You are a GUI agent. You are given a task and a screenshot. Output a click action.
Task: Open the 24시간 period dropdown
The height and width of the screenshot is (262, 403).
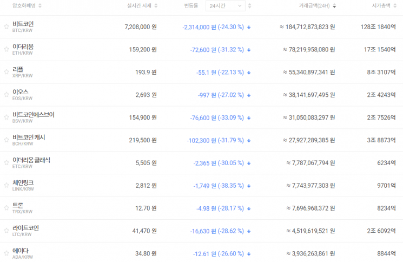pyautogui.click(x=225, y=5)
